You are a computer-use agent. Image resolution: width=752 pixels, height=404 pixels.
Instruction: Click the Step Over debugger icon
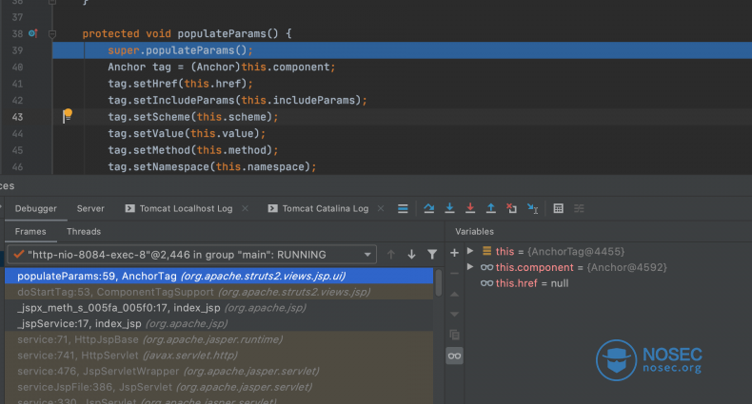428,208
